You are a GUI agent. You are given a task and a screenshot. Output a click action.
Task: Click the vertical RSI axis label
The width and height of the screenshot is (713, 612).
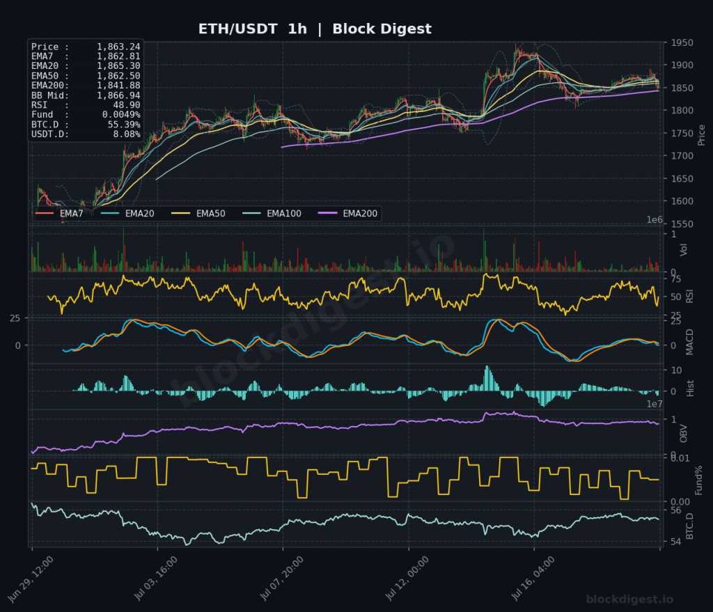coord(690,297)
